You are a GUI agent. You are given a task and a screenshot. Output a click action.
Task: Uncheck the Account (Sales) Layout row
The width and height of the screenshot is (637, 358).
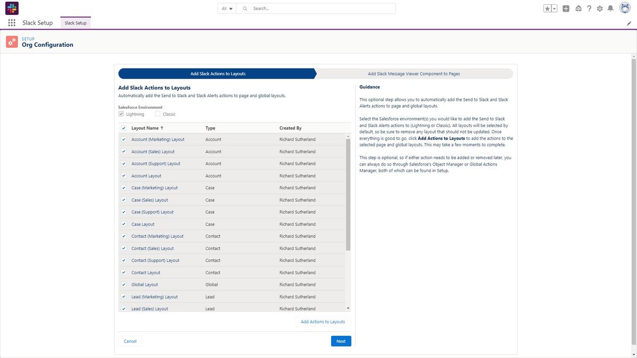point(123,151)
